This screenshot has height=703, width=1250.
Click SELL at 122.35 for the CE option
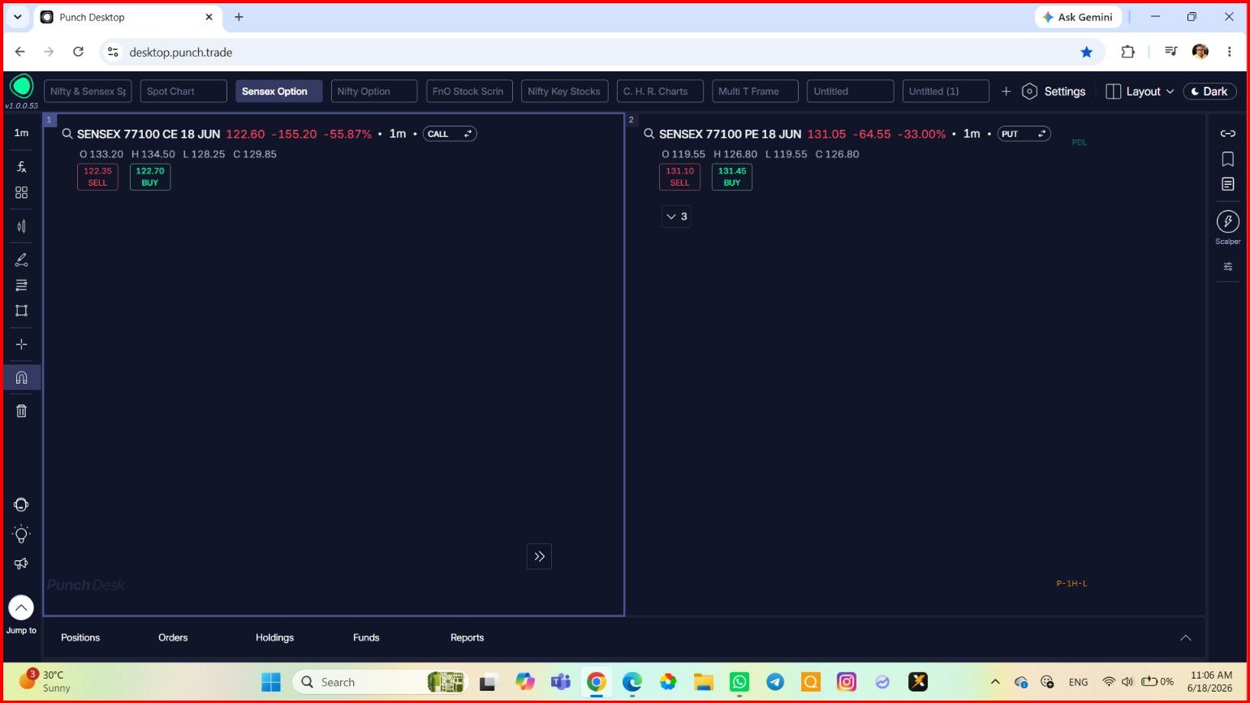(97, 177)
